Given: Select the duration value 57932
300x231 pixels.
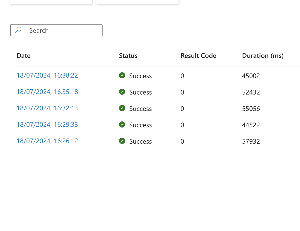Looking at the screenshot, I should click(x=251, y=141).
